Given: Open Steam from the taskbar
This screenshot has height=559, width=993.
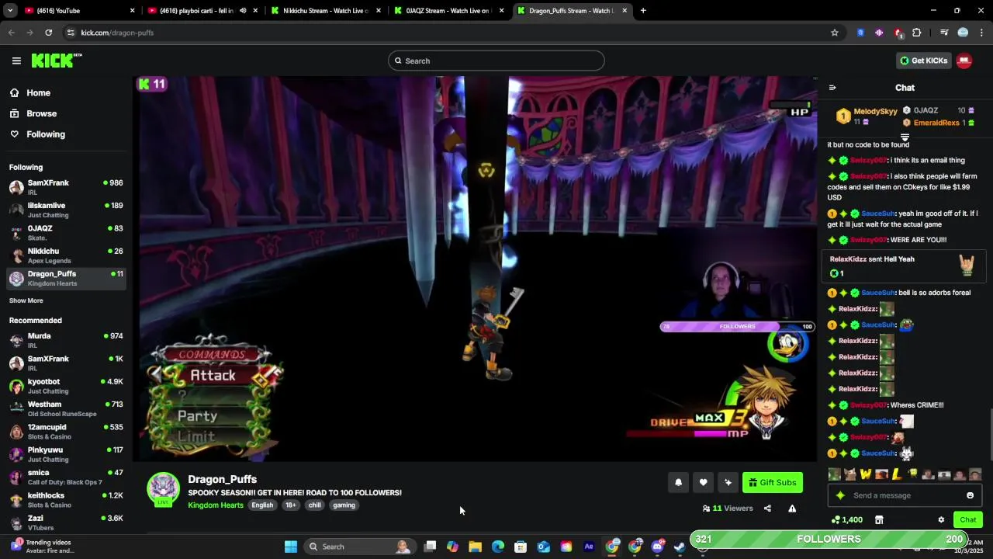Looking at the screenshot, I should (x=680, y=547).
